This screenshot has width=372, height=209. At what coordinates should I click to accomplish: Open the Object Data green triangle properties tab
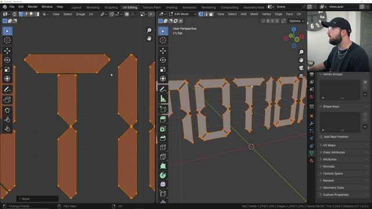(312, 153)
